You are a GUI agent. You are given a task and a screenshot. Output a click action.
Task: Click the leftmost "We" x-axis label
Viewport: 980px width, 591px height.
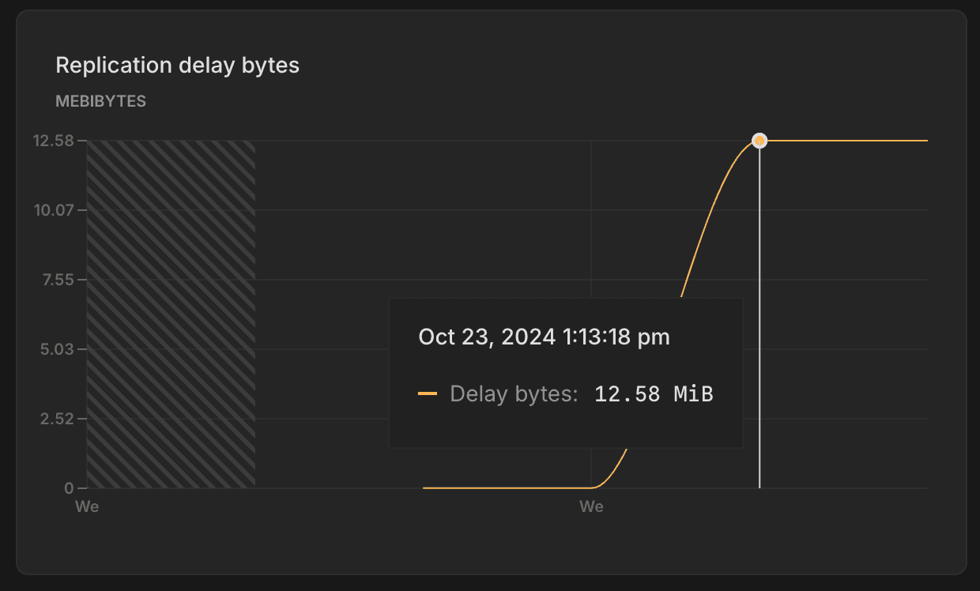87,506
